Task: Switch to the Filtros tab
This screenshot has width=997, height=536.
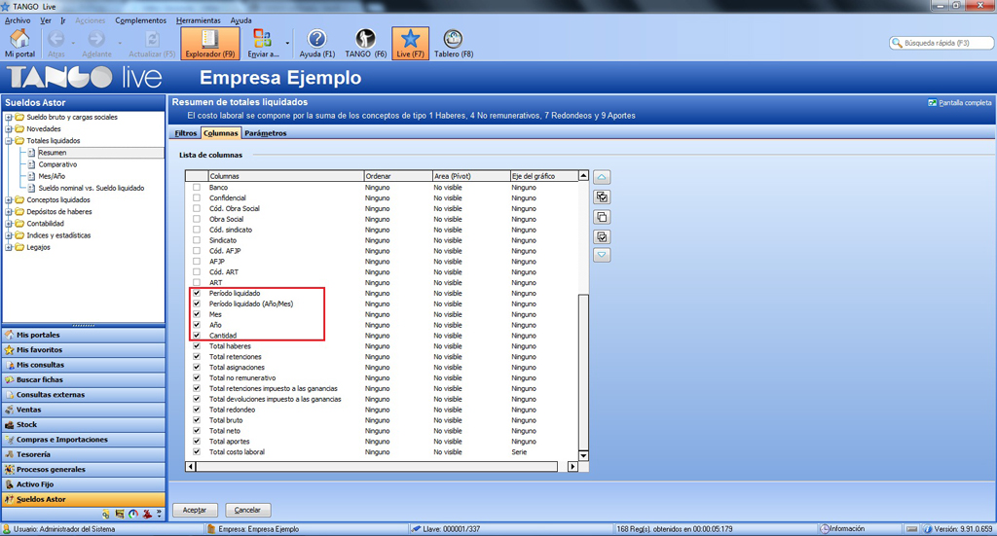Action: (x=186, y=133)
